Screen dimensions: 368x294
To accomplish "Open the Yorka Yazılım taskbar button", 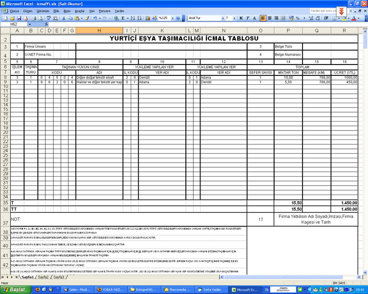I will [210, 290].
